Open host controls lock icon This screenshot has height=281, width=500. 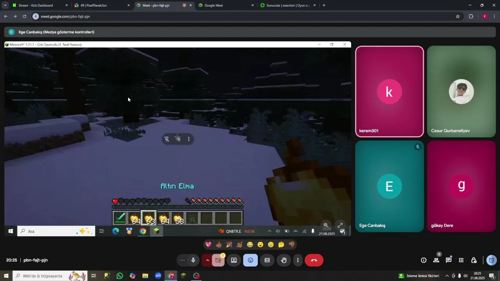(x=474, y=260)
